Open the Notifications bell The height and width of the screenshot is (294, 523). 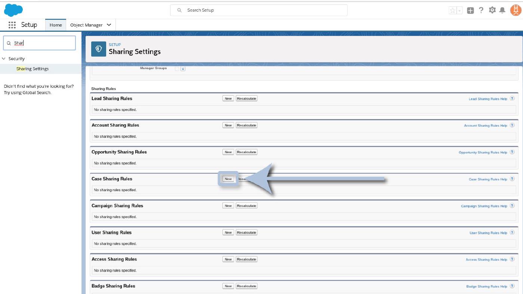click(x=502, y=10)
